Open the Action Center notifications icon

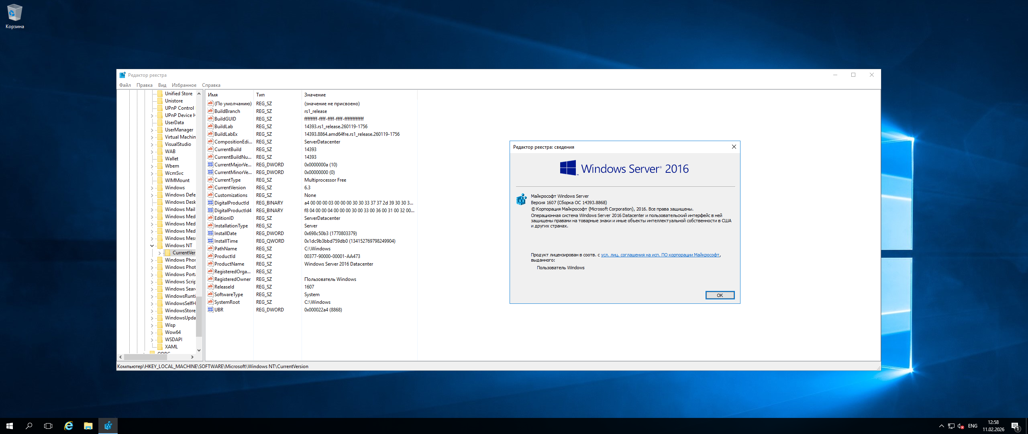coord(1015,426)
